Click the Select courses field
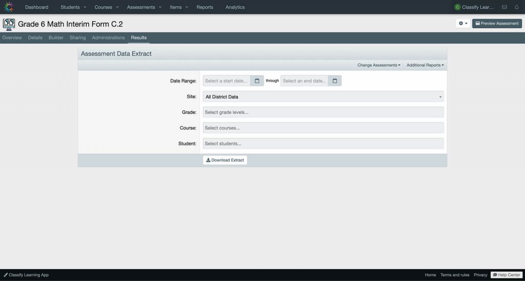 [x=323, y=128]
